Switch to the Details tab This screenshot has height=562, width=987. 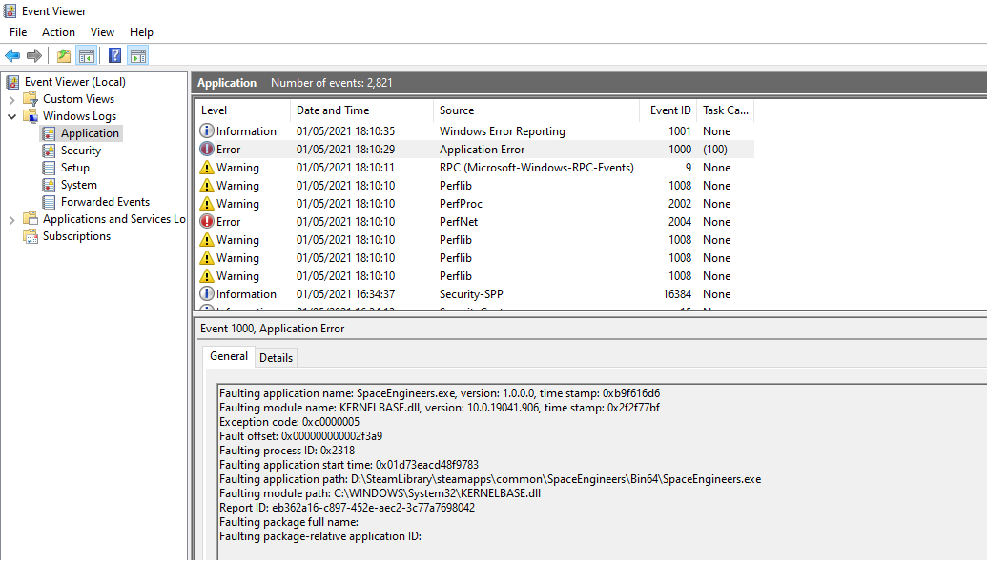click(x=276, y=357)
